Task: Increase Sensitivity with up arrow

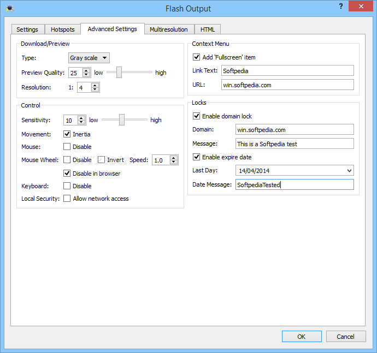Action: [x=81, y=118]
